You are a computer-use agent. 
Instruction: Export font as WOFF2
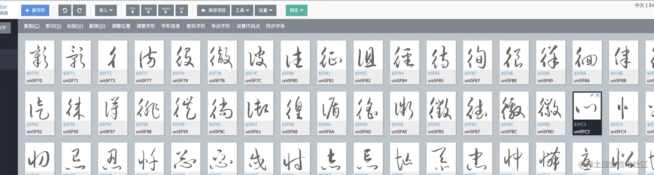[166, 10]
